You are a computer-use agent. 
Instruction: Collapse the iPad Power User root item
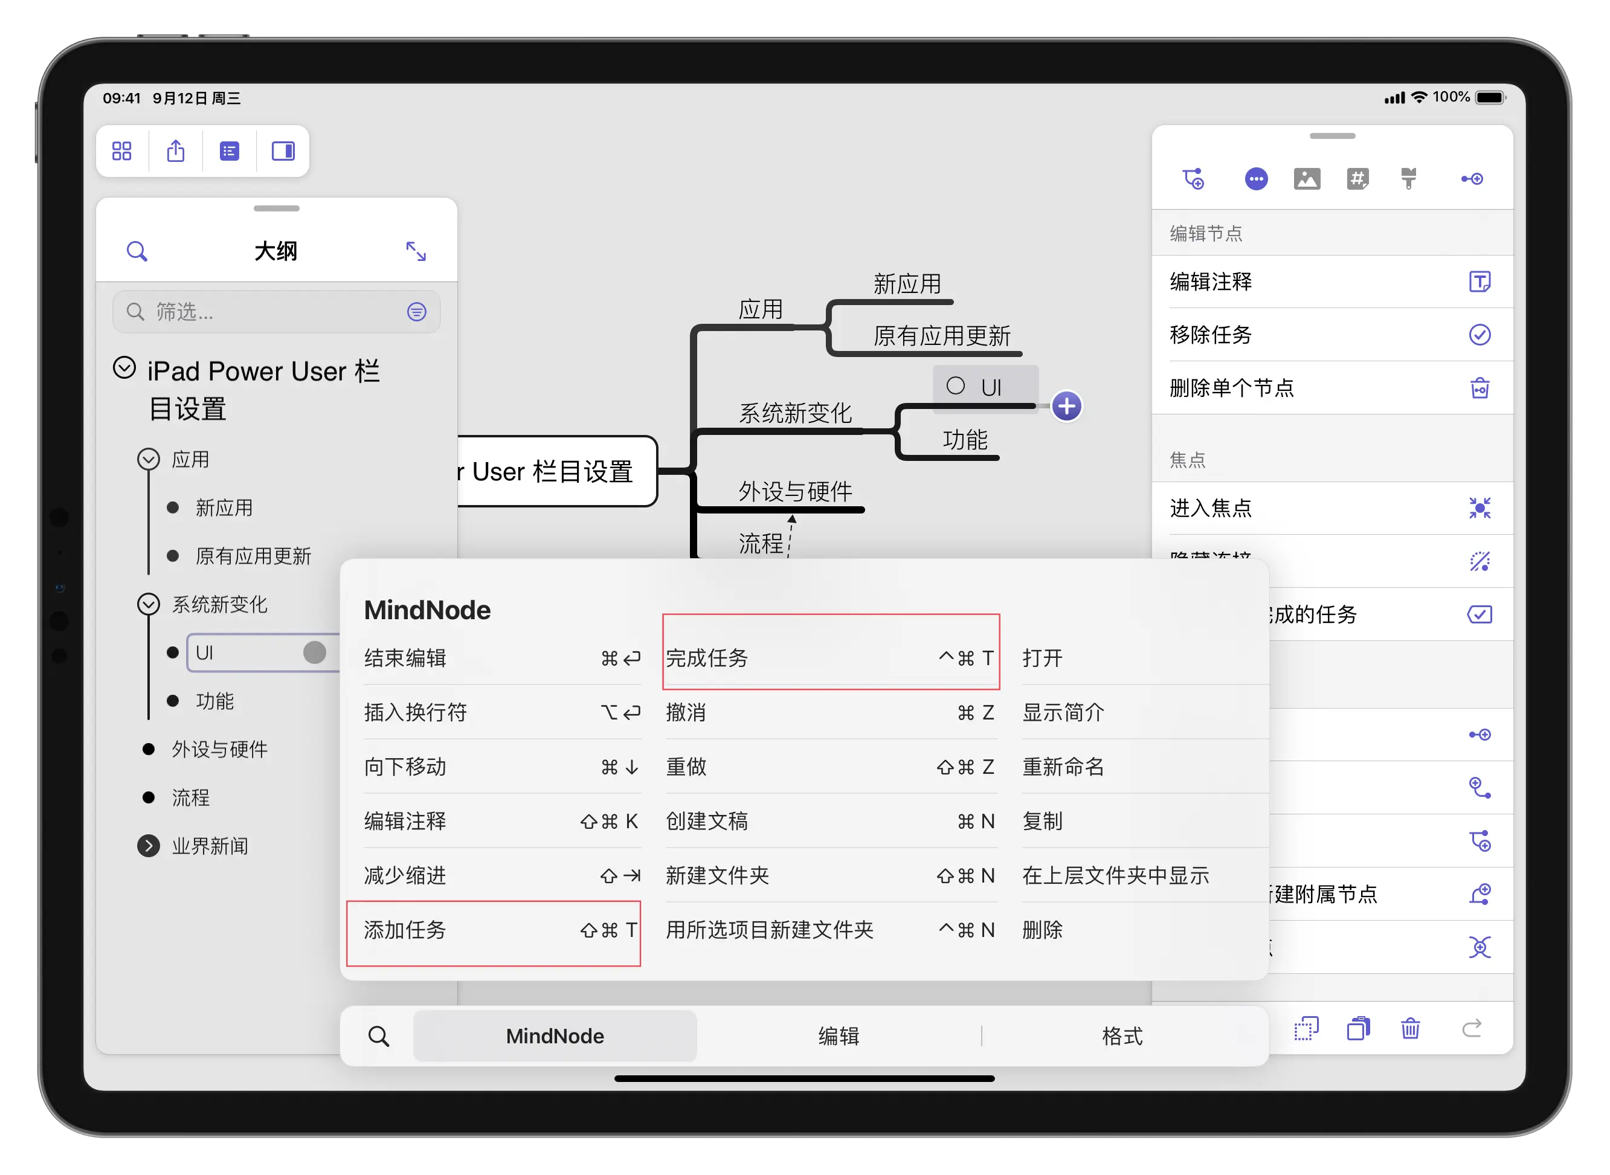click(x=124, y=369)
